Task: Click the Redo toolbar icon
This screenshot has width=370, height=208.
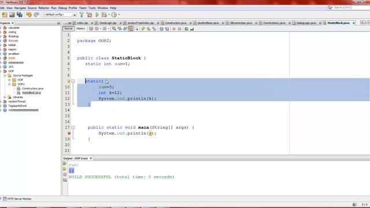Action: click(x=36, y=14)
